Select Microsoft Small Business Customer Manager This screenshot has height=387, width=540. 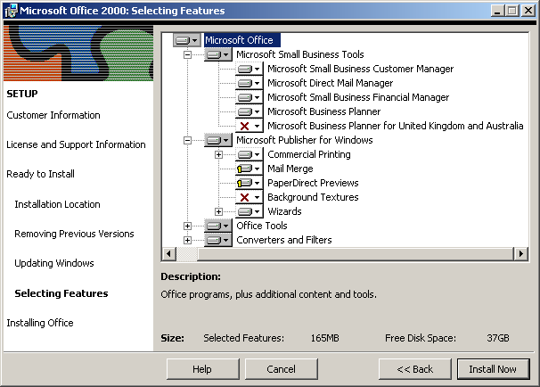pos(361,69)
